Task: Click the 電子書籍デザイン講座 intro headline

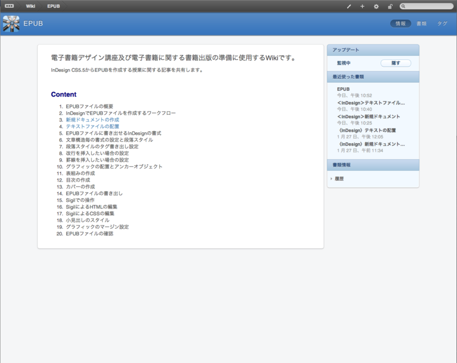Action: [174, 58]
